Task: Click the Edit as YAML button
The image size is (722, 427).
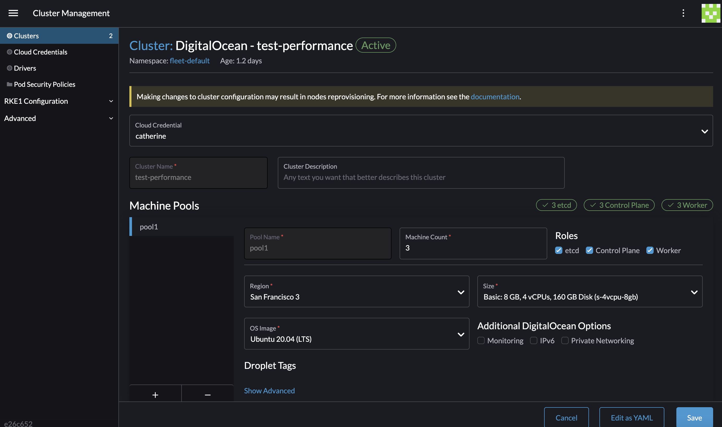Action: click(631, 418)
